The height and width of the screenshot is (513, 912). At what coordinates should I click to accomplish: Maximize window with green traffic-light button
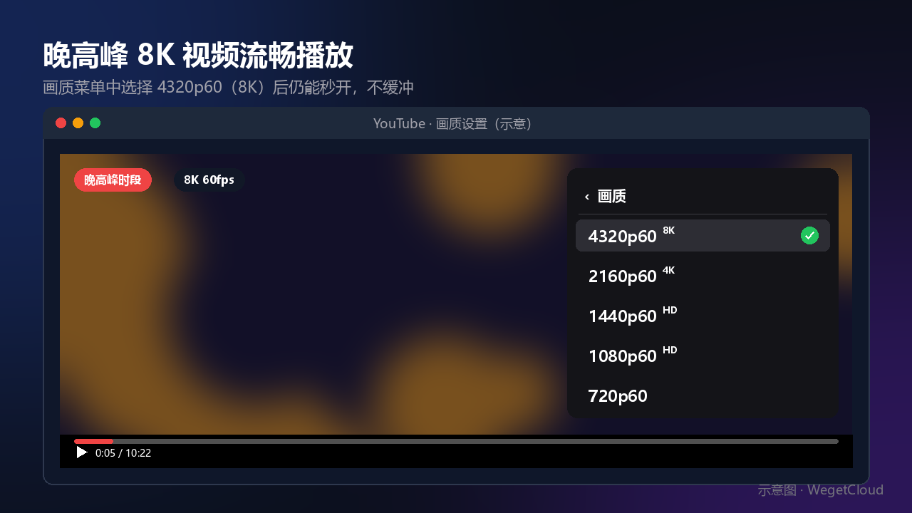(95, 123)
